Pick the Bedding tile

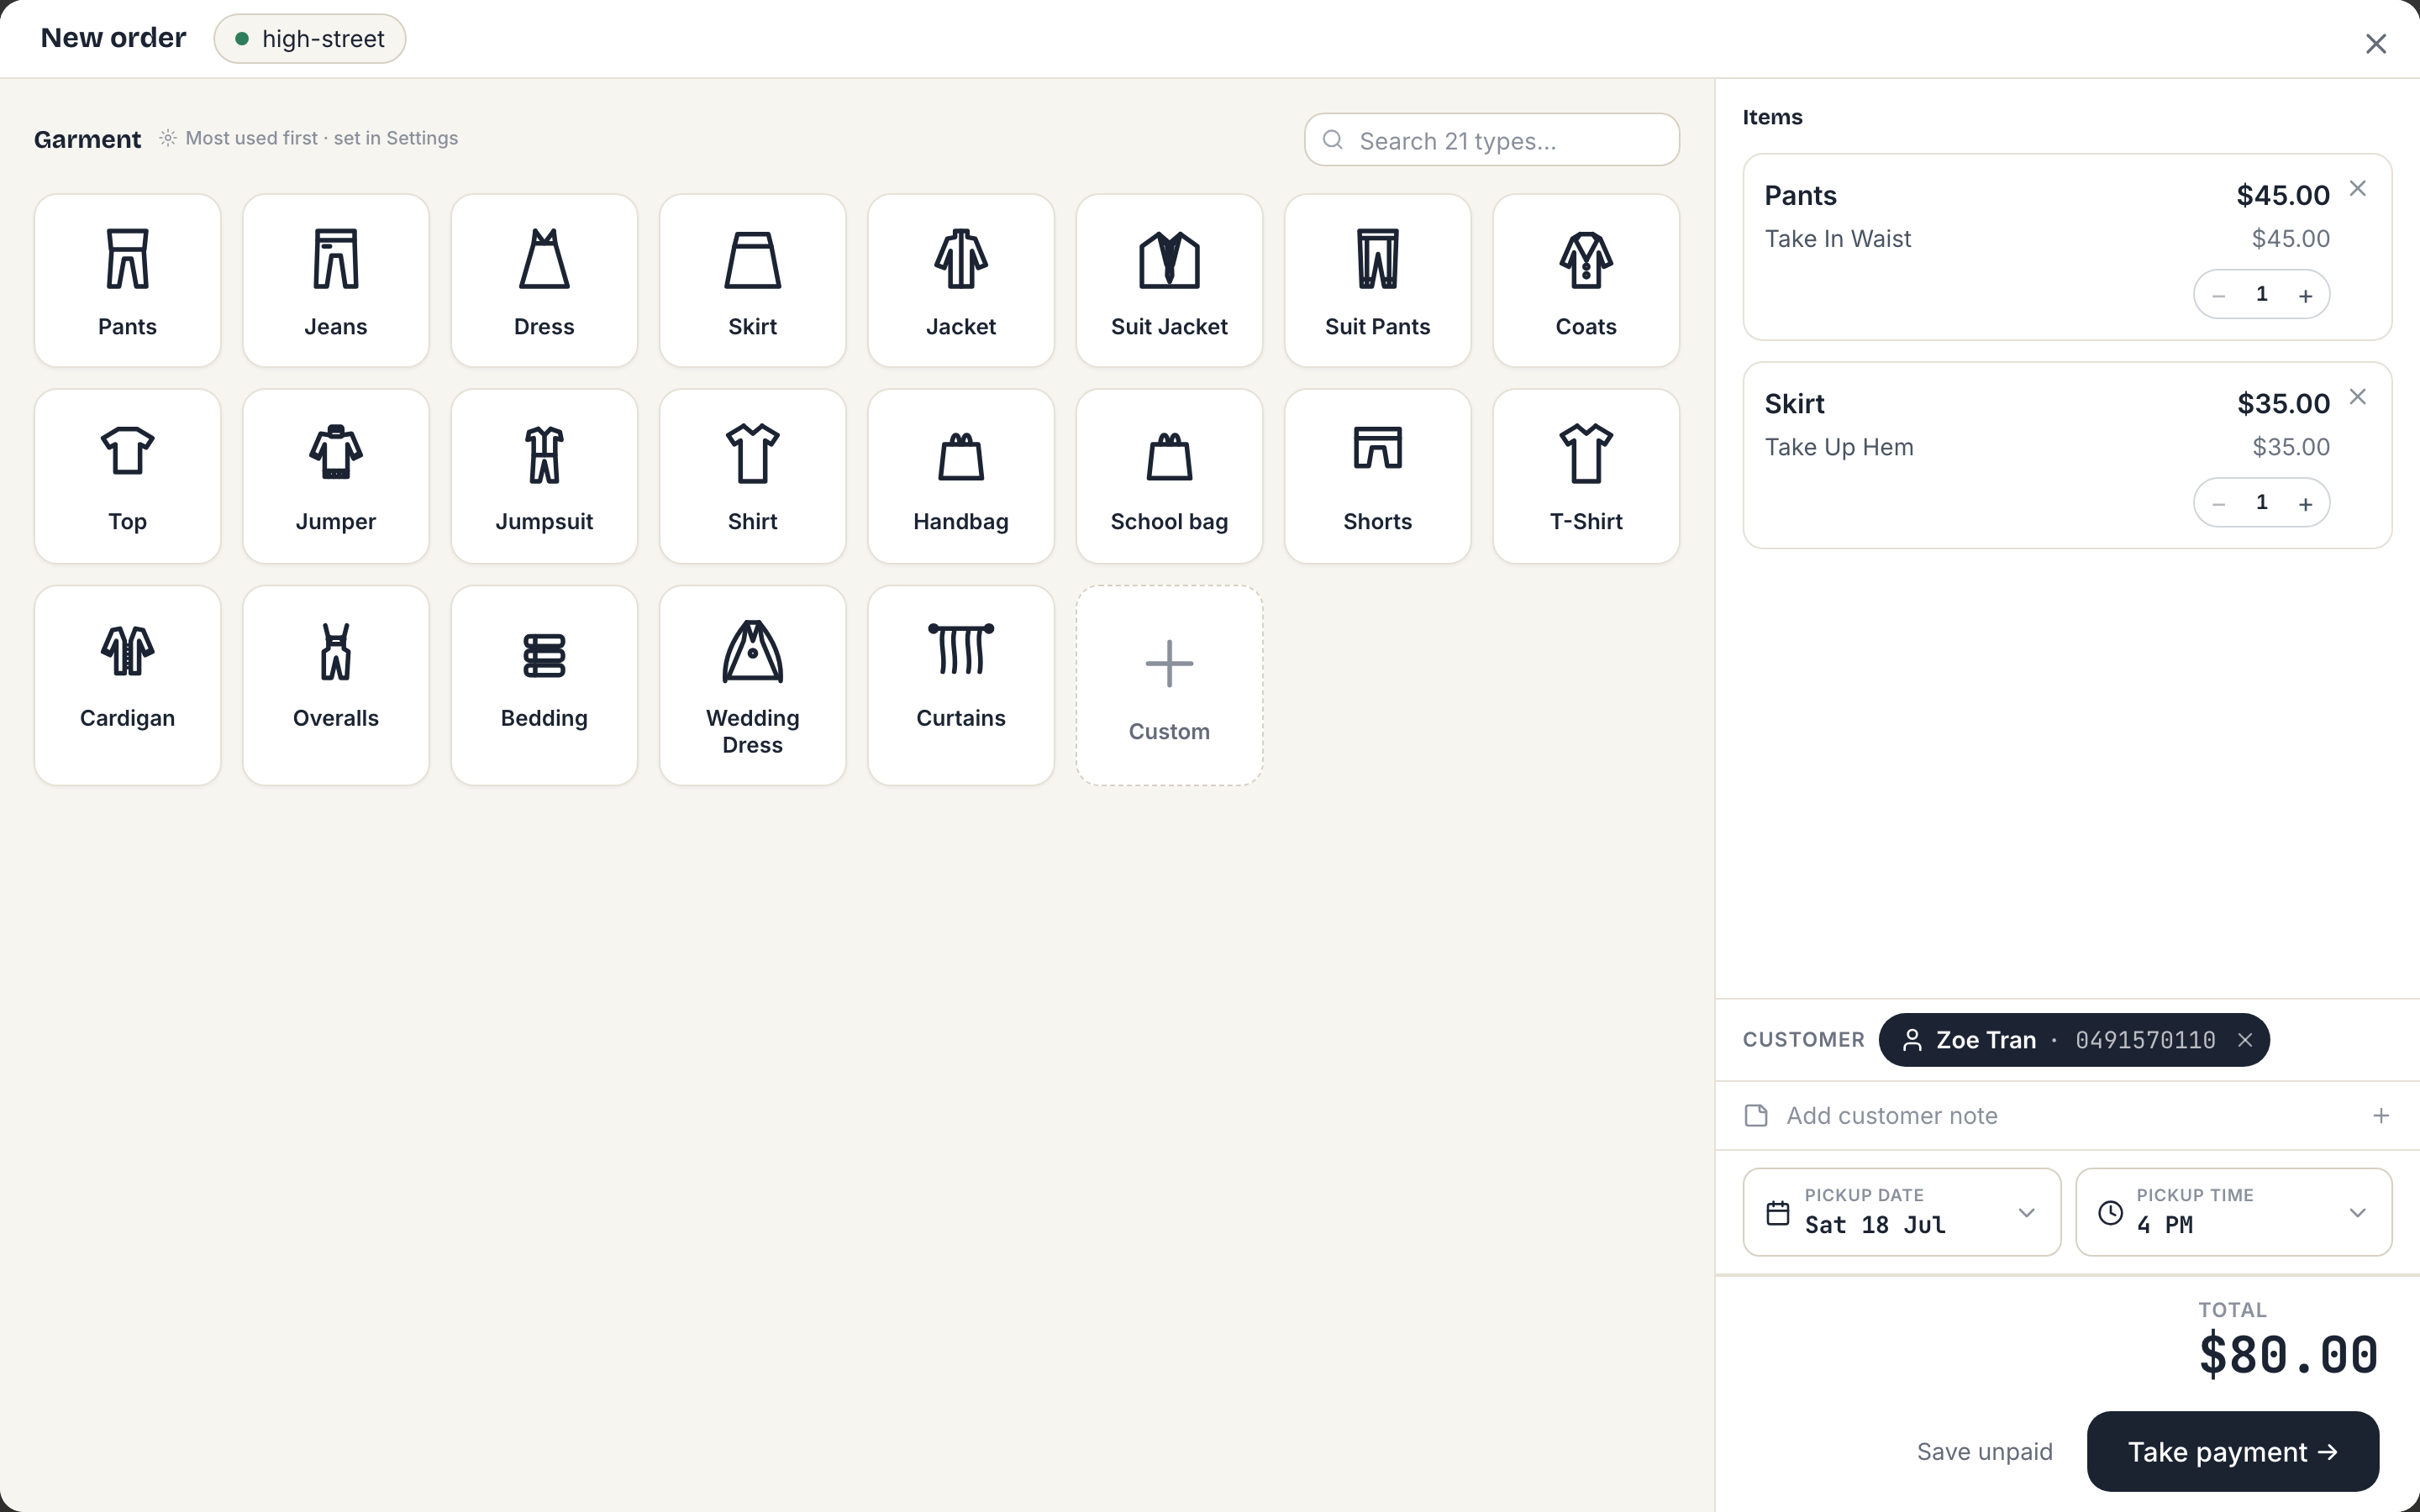click(544, 685)
